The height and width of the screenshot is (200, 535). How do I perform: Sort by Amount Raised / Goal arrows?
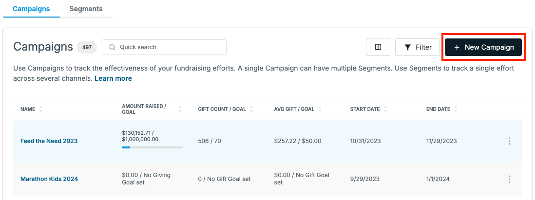tap(180, 109)
